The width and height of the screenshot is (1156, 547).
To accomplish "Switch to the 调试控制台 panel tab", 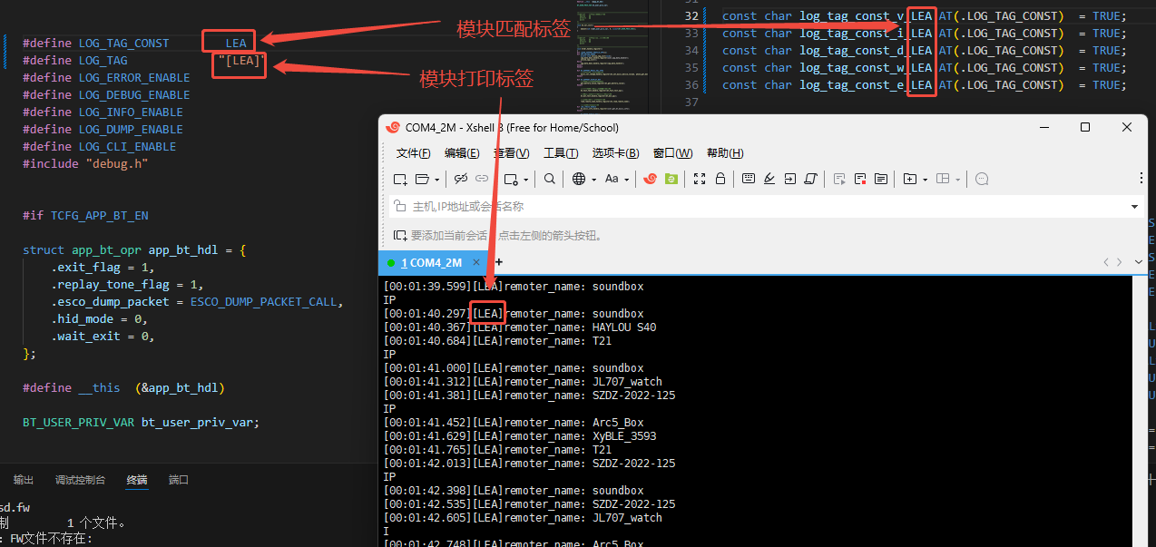I will coord(80,480).
